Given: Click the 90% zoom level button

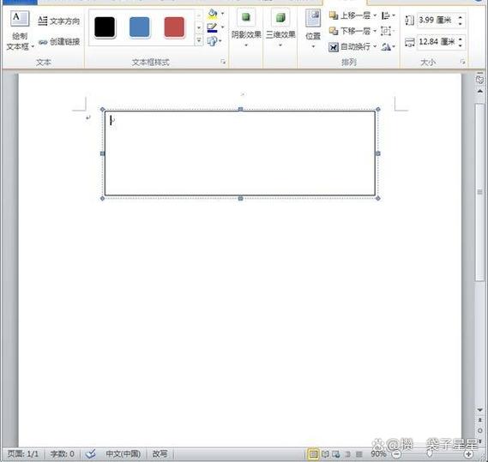Looking at the screenshot, I should point(378,454).
